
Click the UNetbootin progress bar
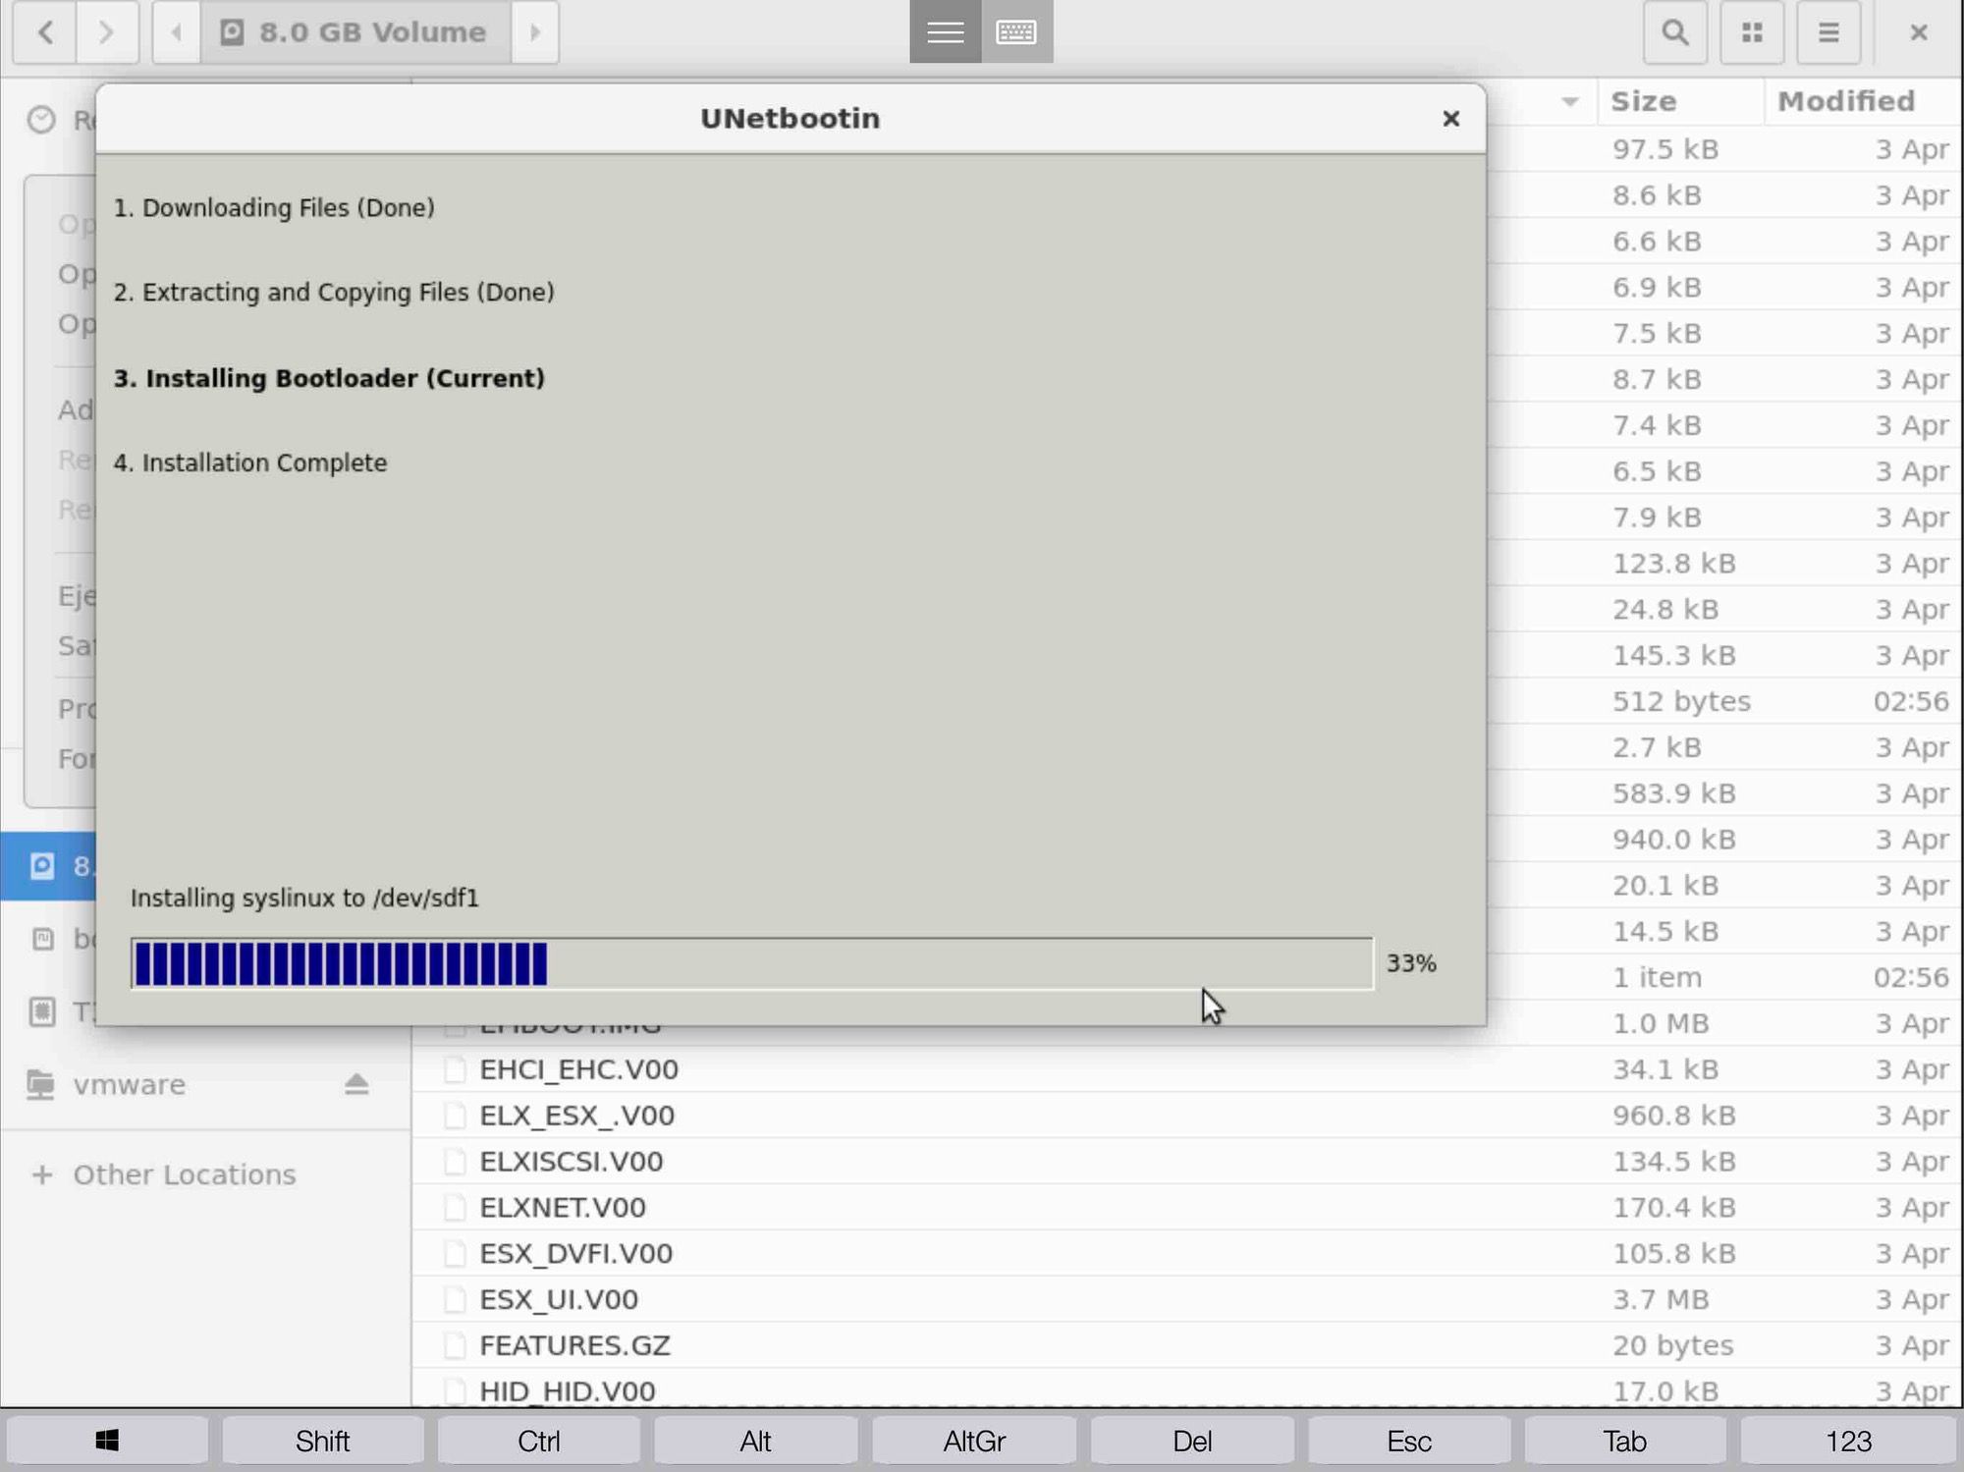coord(752,963)
